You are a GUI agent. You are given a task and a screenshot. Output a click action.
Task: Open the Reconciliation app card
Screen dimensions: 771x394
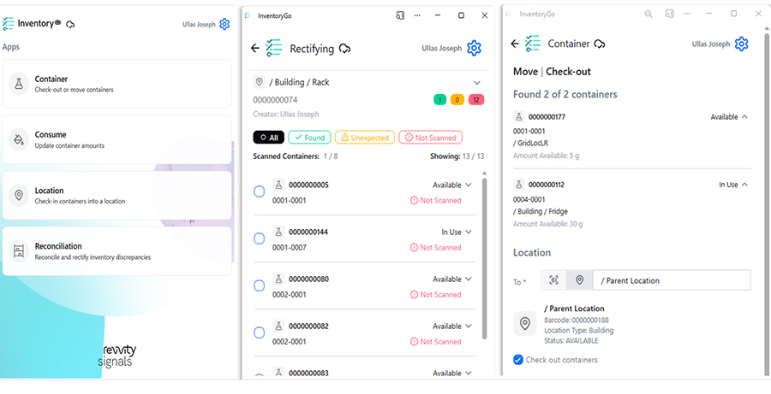117,250
